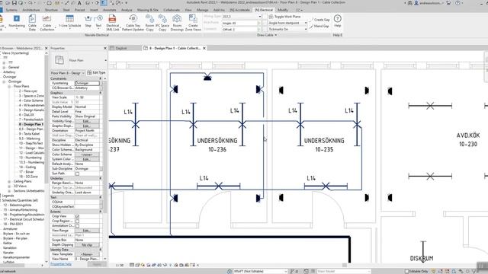Close the 8 - Design Plan 1 view tab

coord(204,48)
